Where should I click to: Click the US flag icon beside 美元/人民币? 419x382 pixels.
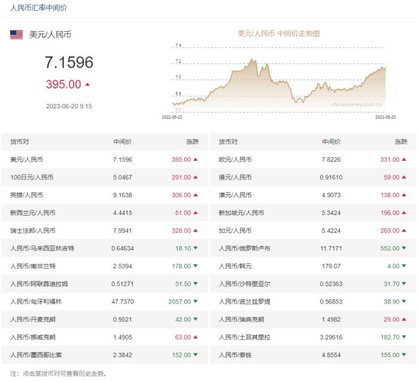click(17, 35)
